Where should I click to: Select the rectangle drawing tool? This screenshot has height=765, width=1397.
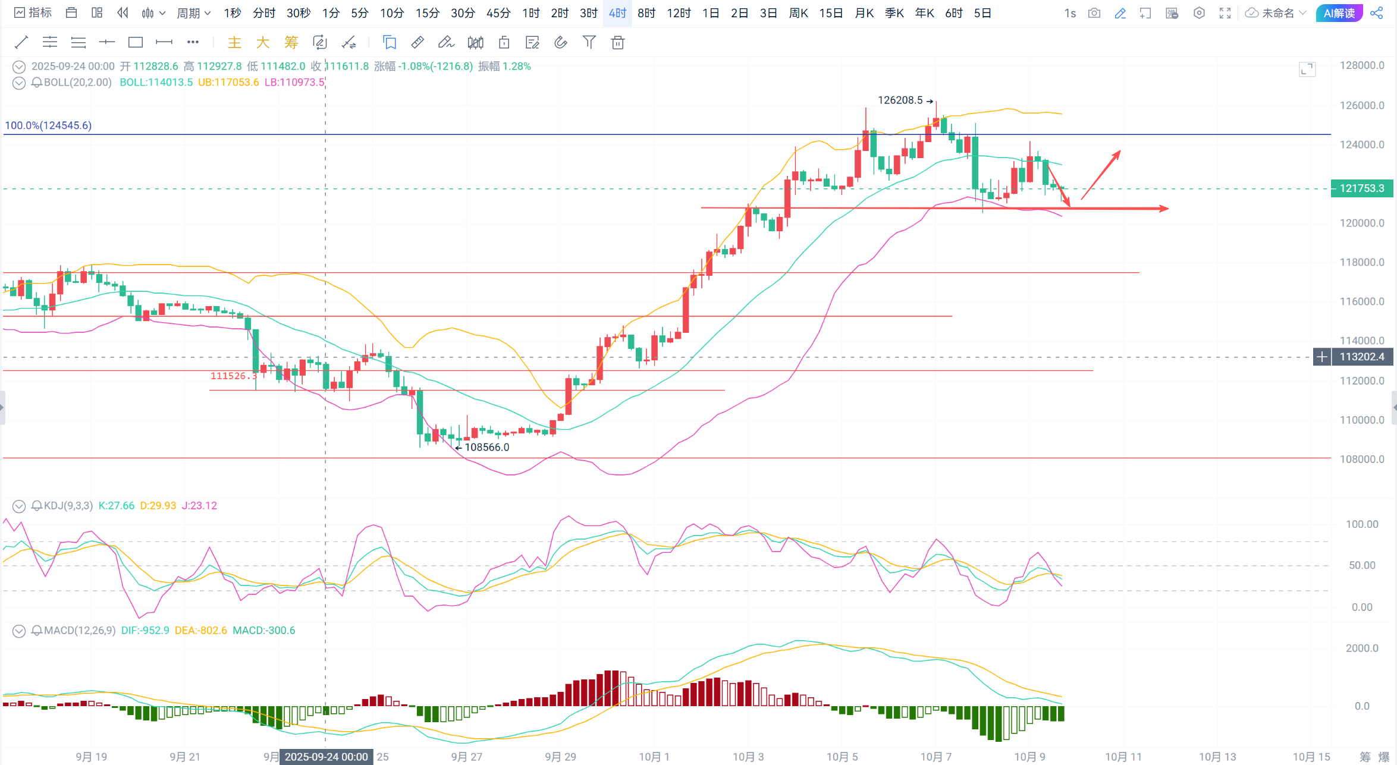pyautogui.click(x=136, y=42)
